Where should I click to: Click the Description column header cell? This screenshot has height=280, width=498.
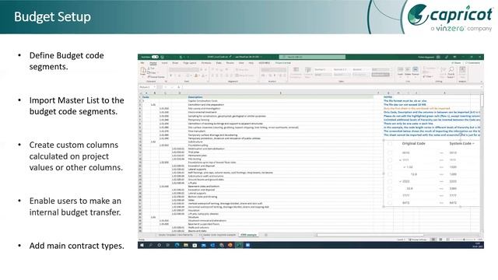click(x=195, y=97)
